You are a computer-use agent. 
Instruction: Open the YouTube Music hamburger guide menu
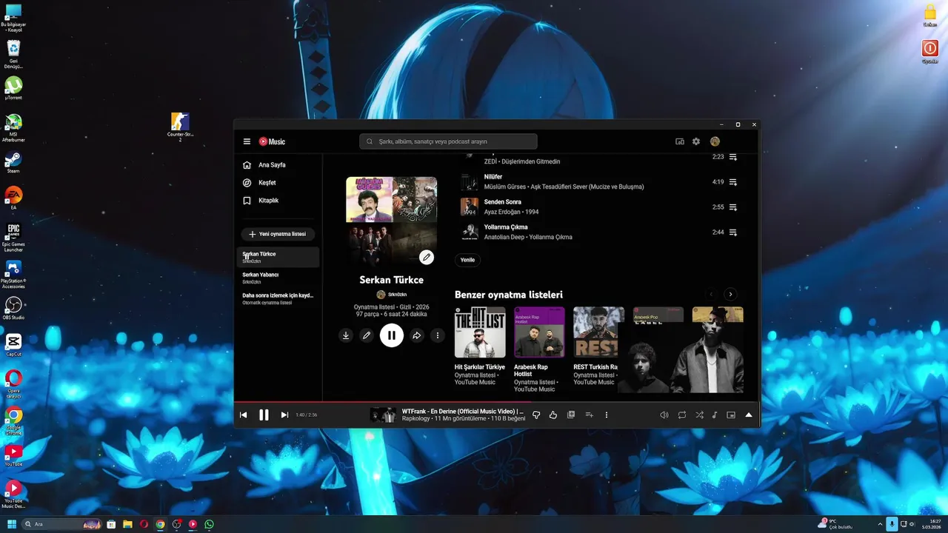coord(247,141)
